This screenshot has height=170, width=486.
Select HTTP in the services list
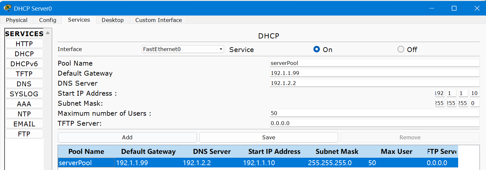pos(24,44)
